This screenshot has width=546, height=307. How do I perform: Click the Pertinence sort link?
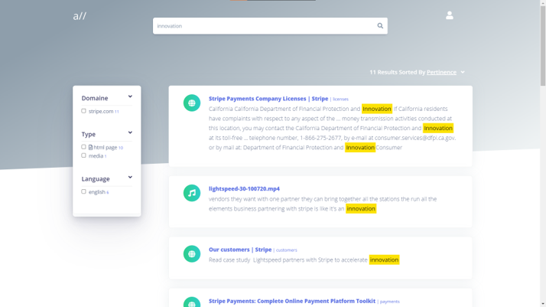click(x=441, y=72)
